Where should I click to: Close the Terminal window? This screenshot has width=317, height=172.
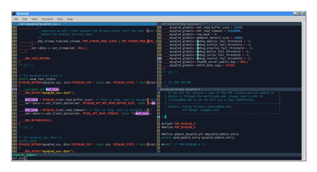pyautogui.click(x=303, y=13)
